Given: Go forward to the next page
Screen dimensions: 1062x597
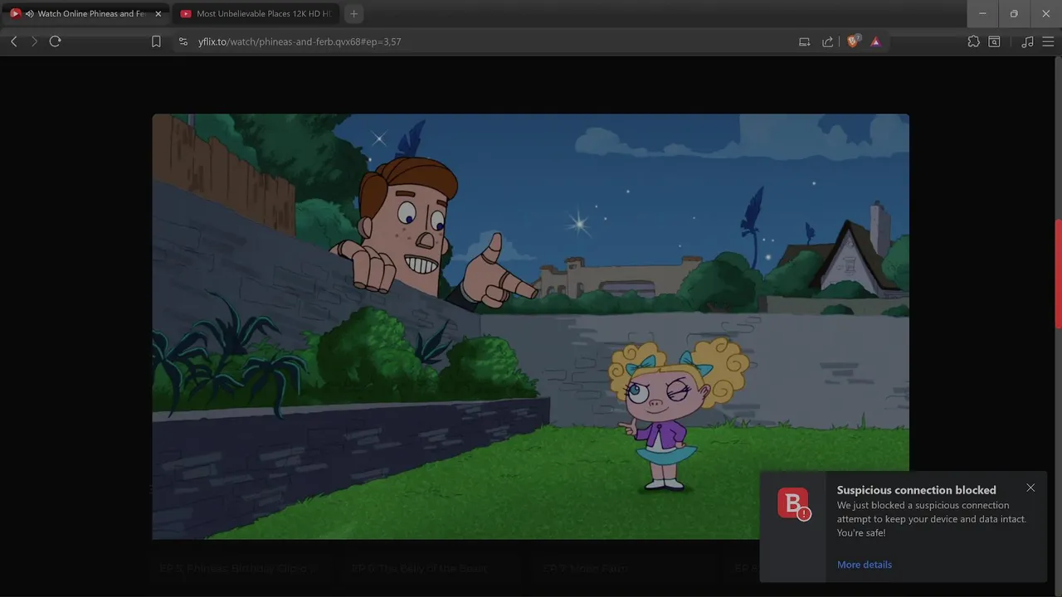Looking at the screenshot, I should [x=34, y=41].
